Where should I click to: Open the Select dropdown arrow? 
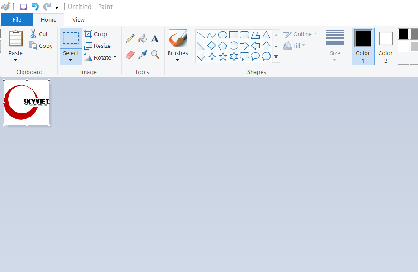pos(70,60)
